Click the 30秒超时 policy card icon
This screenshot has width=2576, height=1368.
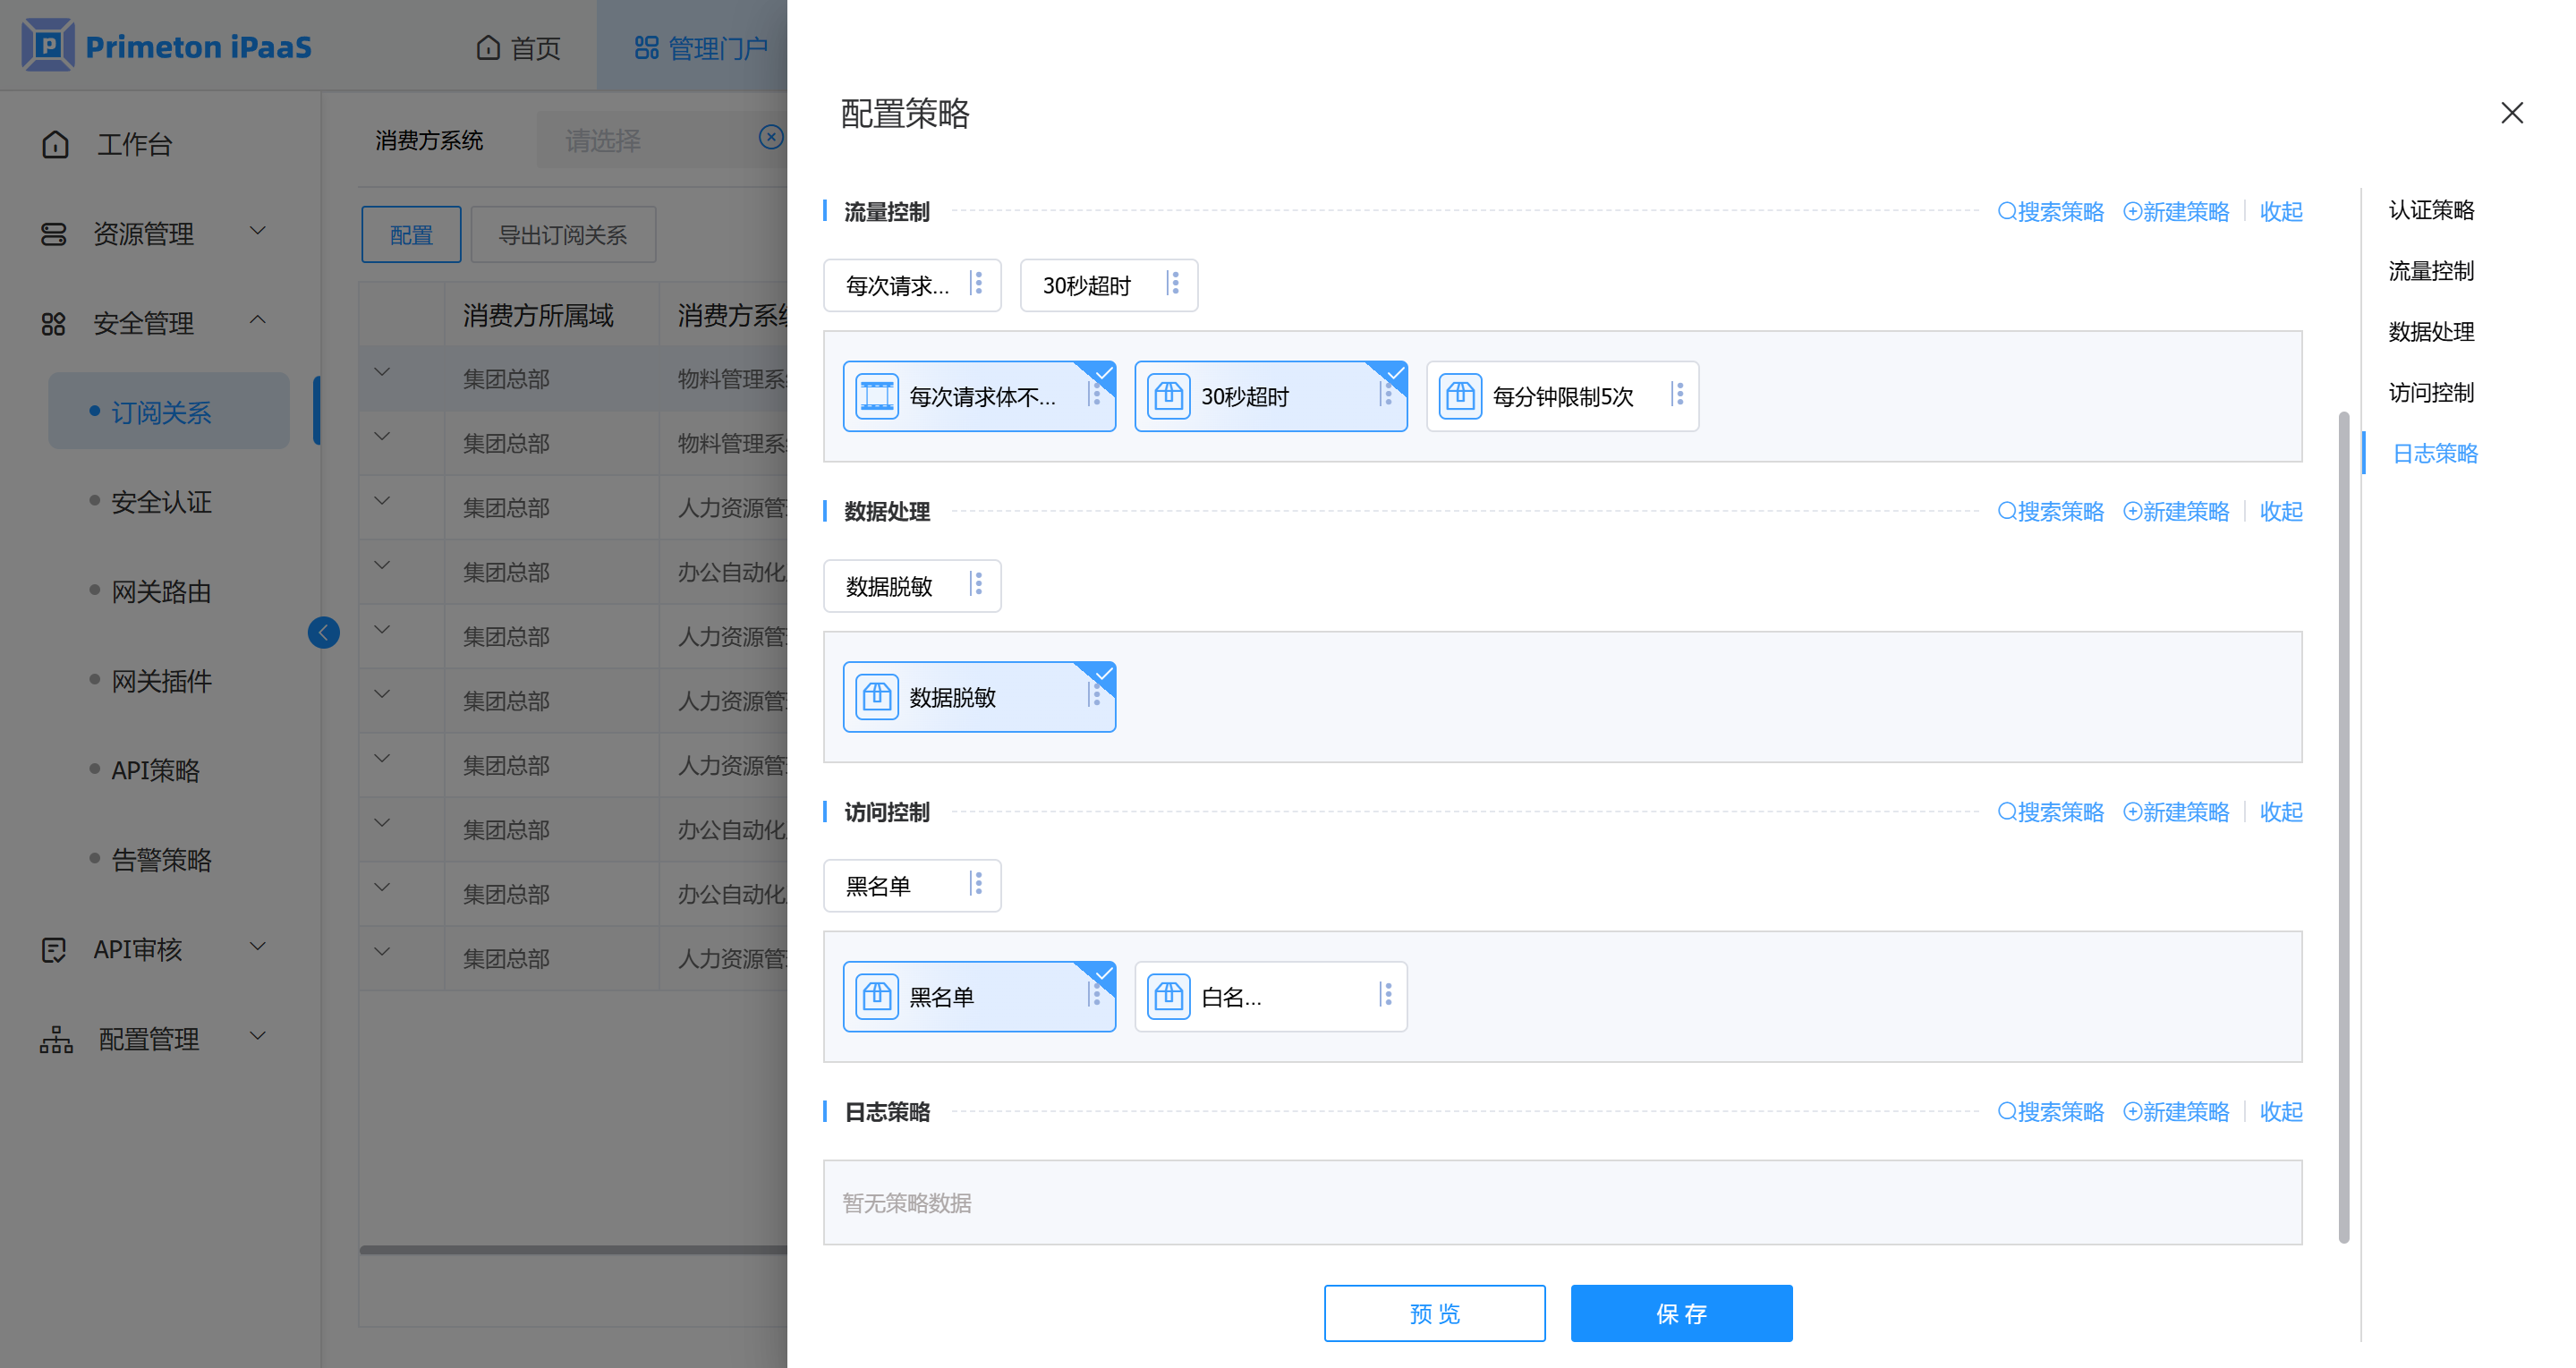1168,396
